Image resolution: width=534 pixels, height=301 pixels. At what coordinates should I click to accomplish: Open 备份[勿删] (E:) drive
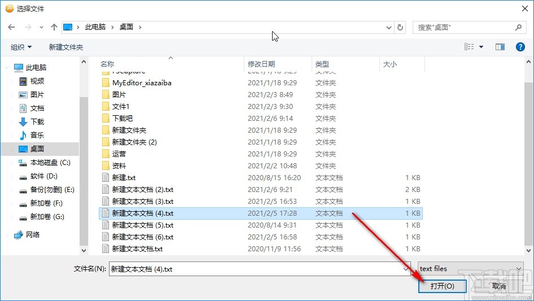point(52,190)
